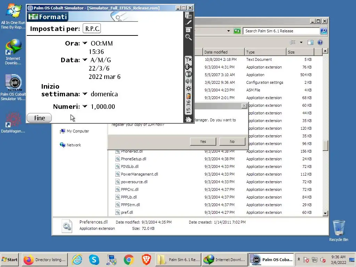Select Network in navigation pane

click(x=70, y=145)
